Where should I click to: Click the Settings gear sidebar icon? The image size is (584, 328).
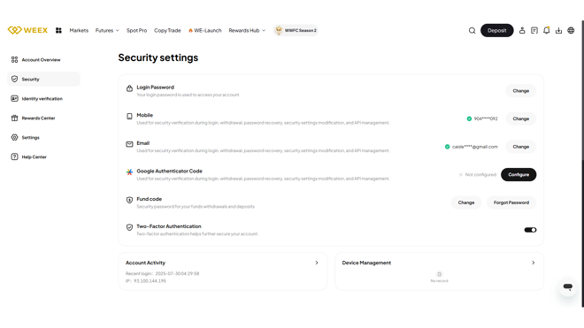click(14, 137)
